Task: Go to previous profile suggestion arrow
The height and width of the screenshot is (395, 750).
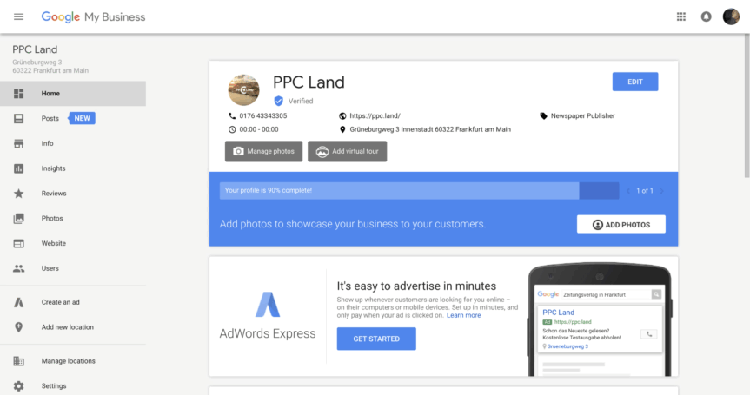Action: coord(628,191)
